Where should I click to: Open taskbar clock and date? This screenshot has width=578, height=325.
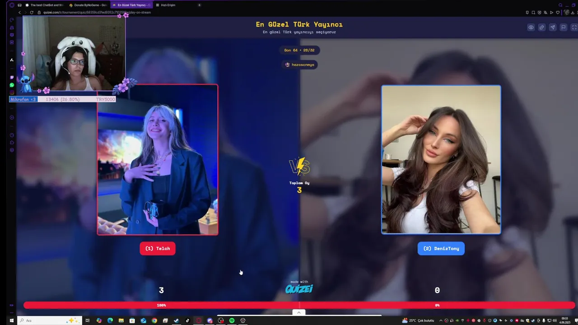[564, 320]
